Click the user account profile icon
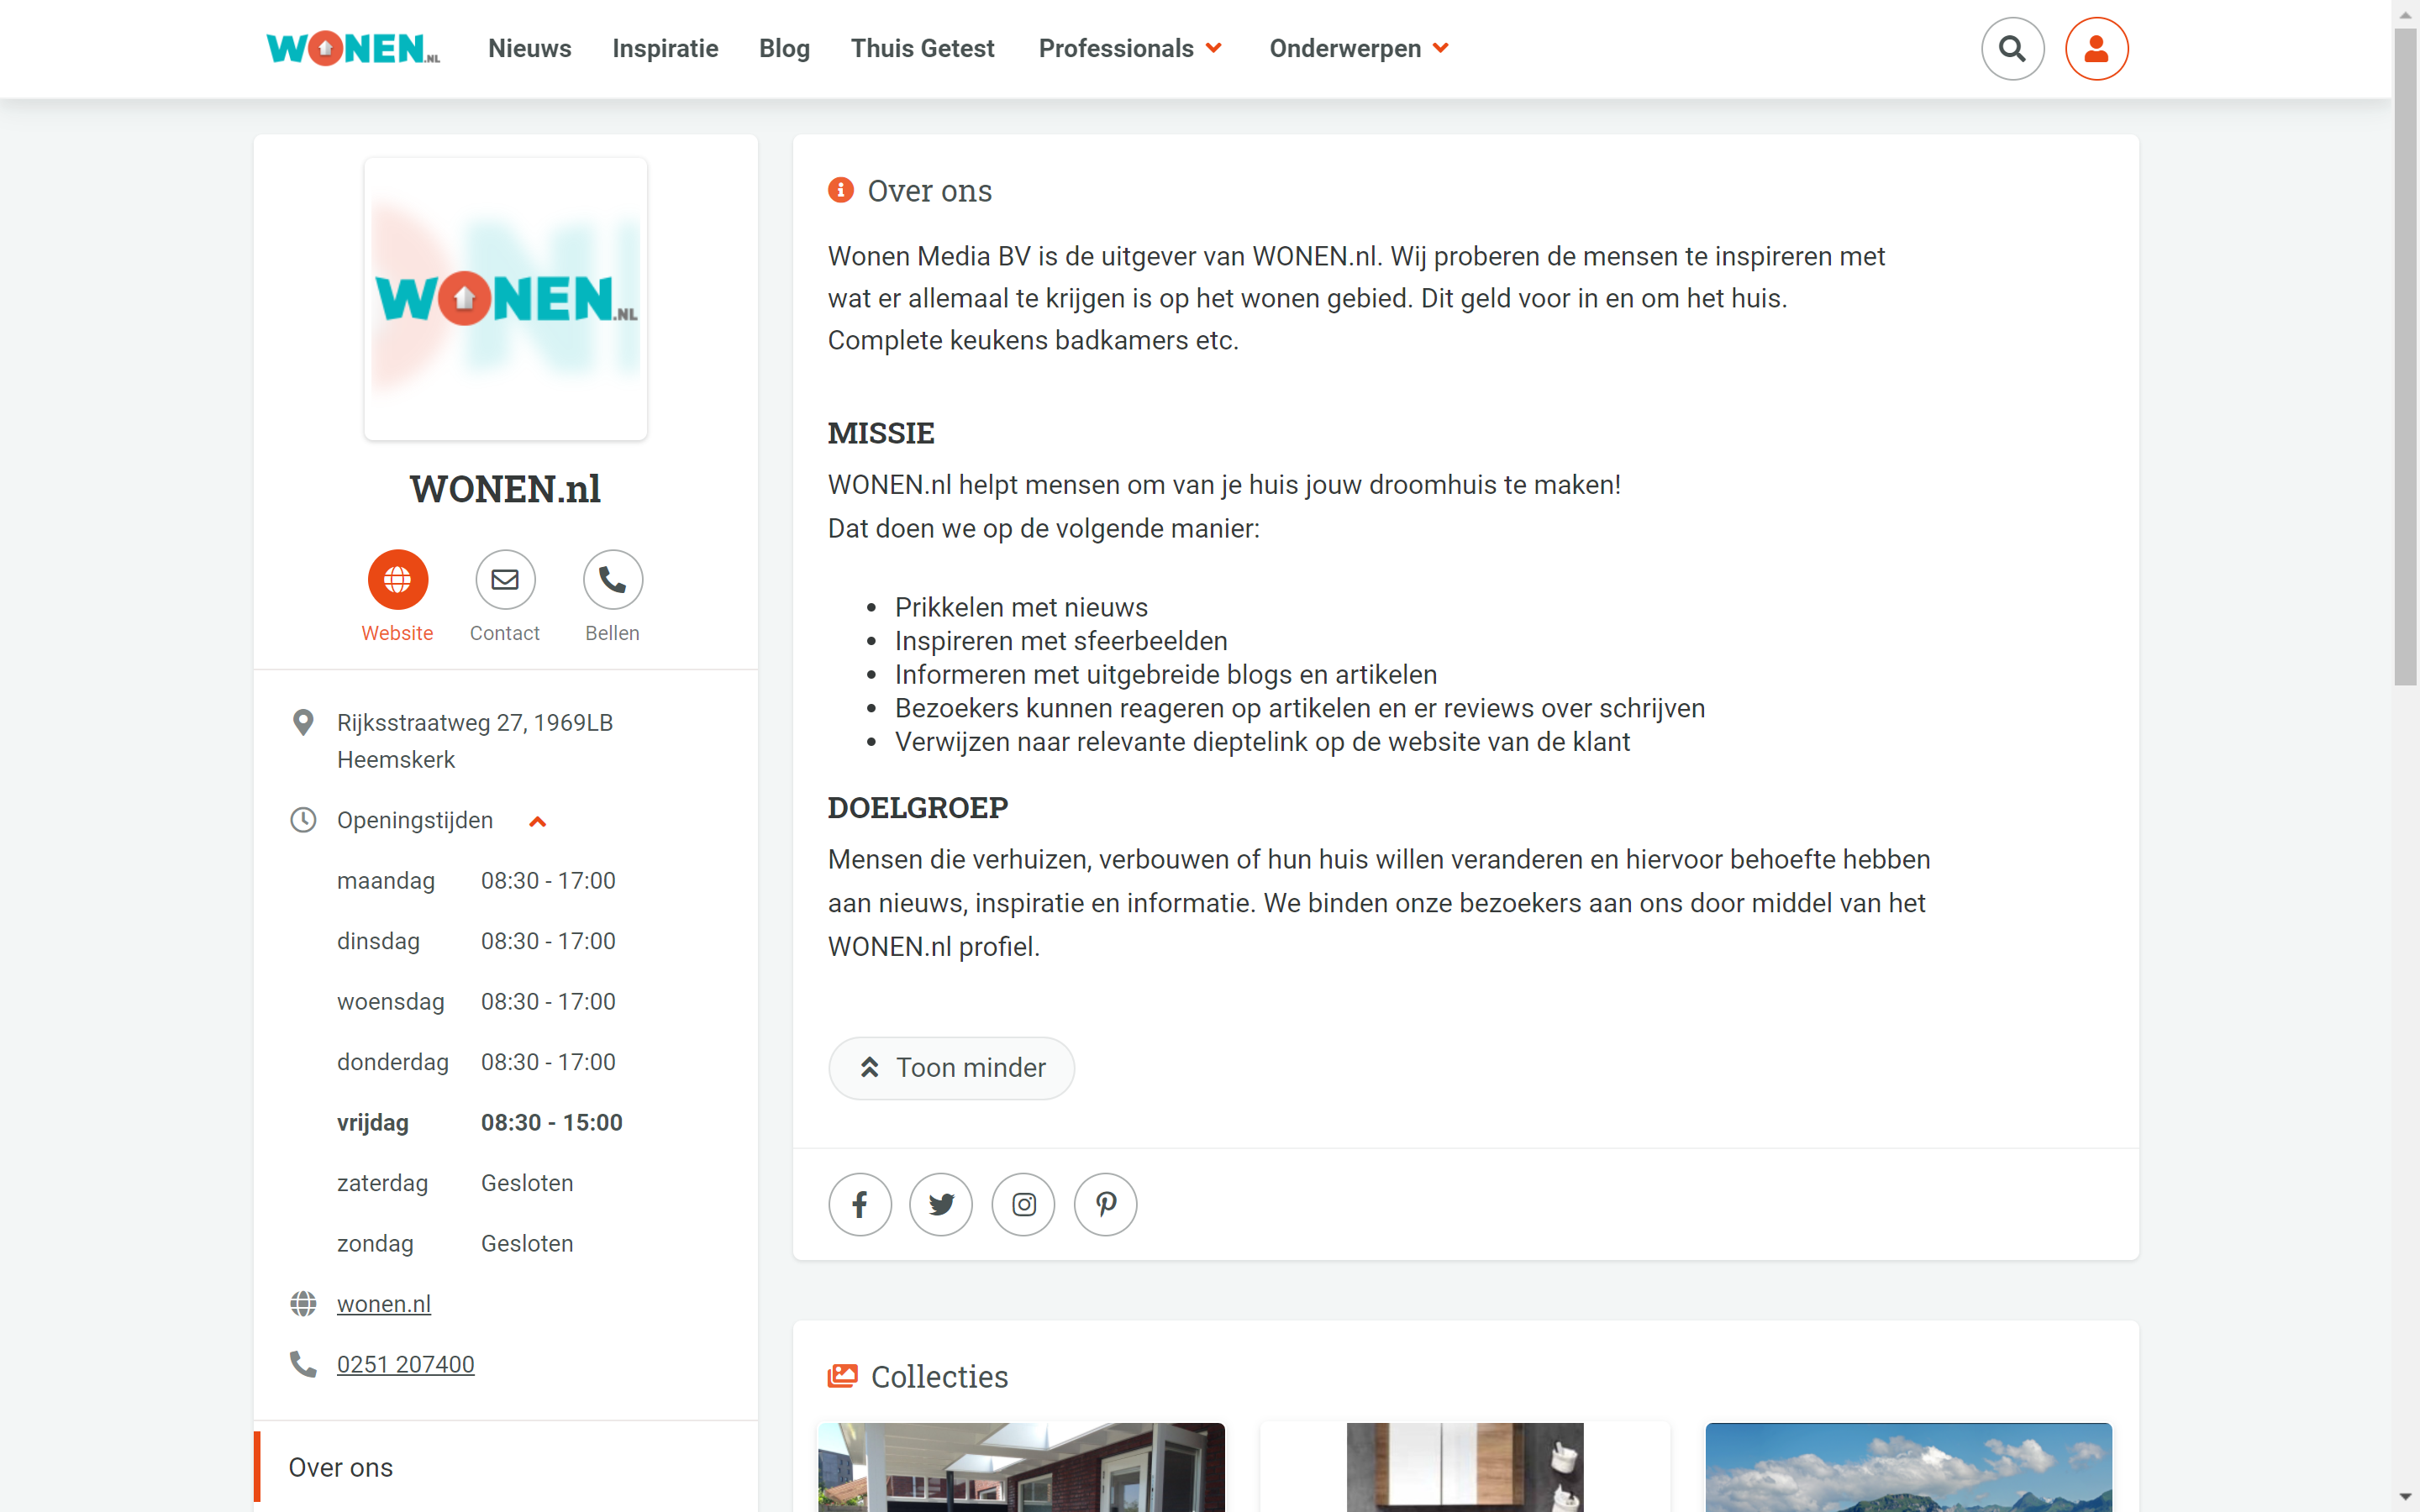The image size is (2420, 1512). pyautogui.click(x=2096, y=48)
